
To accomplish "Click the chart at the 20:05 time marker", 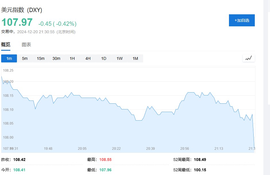I will tap(82, 149).
